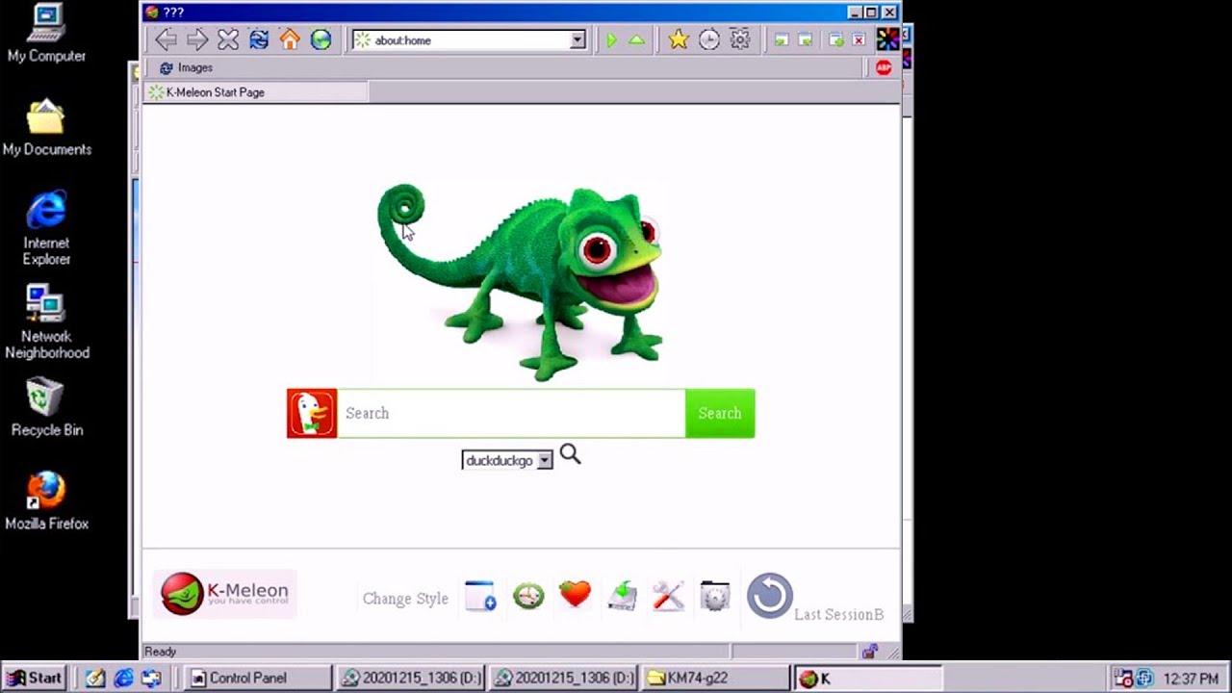
Task: Open the downloads icon with the green arrow
Action: pyautogui.click(x=622, y=596)
